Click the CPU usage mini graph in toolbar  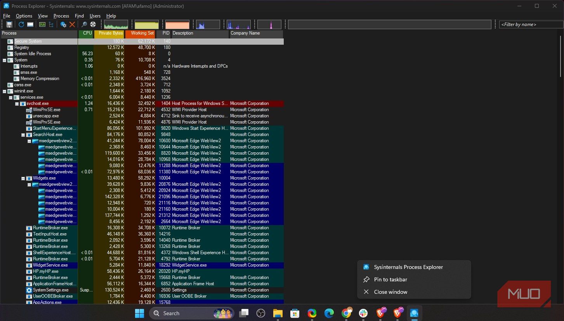click(116, 24)
